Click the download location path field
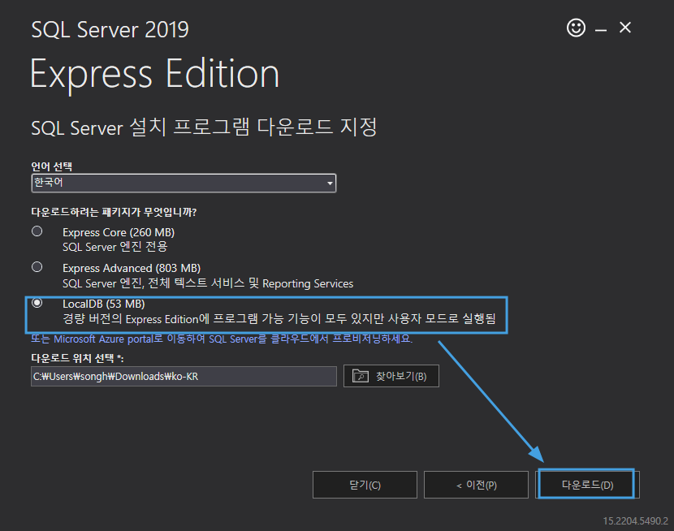Image resolution: width=674 pixels, height=531 pixels. tap(184, 377)
